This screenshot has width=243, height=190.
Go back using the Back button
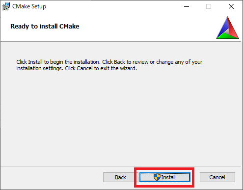[x=121, y=177]
